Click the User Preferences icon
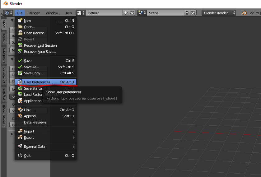 click(20, 82)
